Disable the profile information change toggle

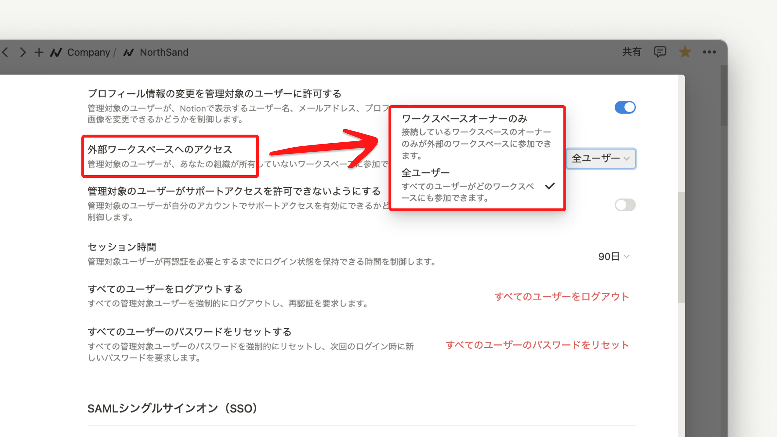tap(625, 108)
